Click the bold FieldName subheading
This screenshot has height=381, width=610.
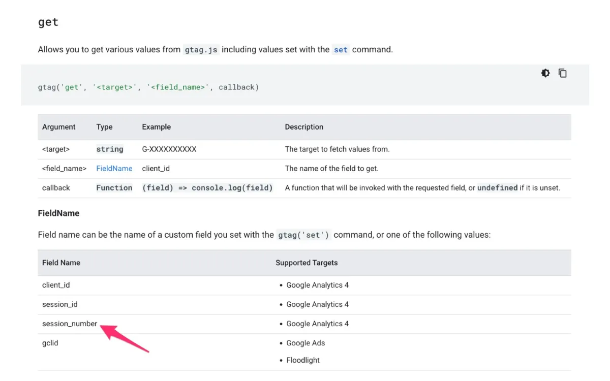tap(58, 213)
